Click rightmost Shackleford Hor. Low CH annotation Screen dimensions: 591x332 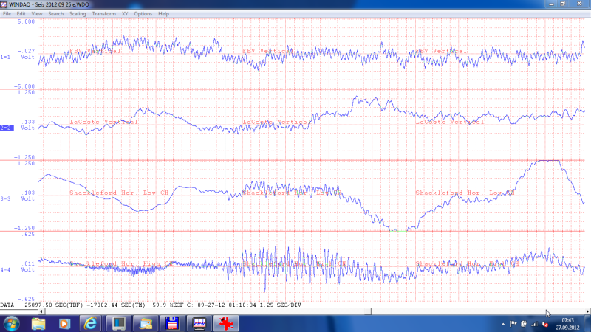point(465,193)
